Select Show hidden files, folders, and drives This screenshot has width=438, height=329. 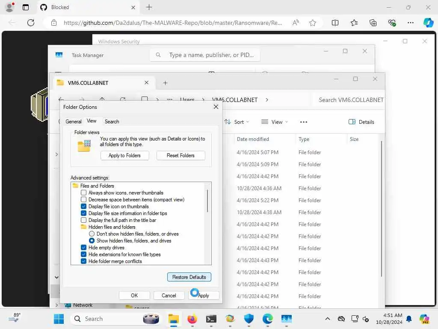92,241
